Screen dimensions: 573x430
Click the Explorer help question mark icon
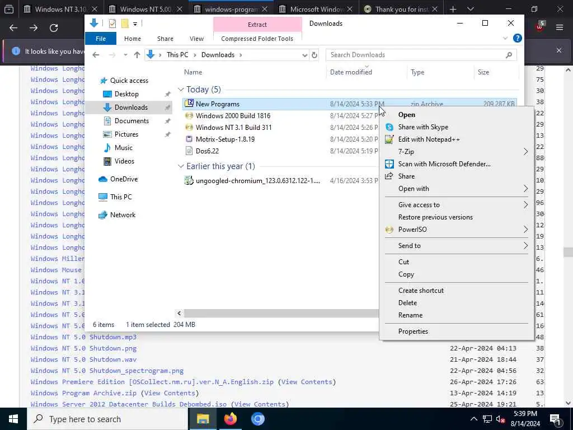[517, 38]
